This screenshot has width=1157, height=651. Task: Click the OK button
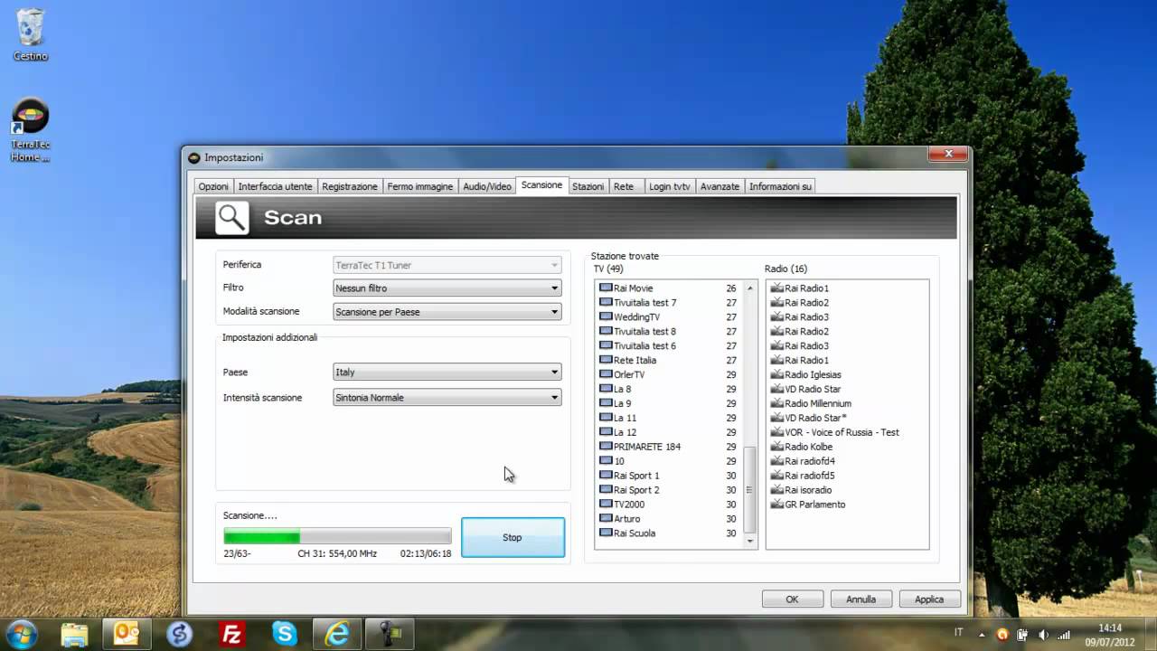pos(792,599)
